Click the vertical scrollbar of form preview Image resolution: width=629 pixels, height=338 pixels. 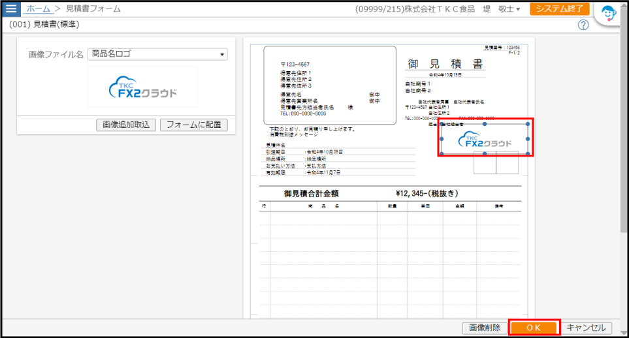[x=624, y=131]
